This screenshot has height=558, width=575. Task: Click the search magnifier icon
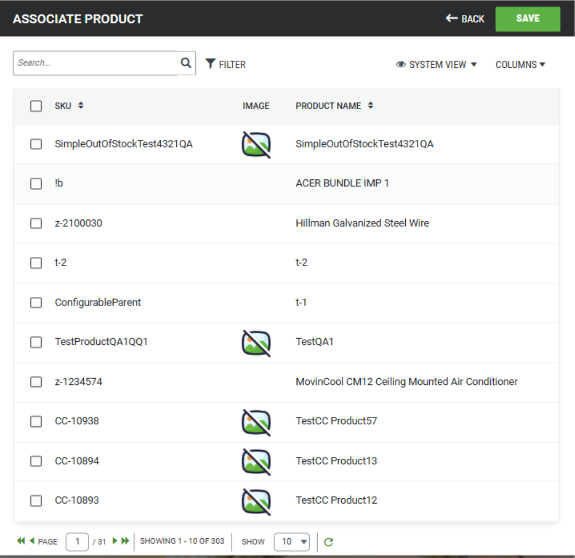pyautogui.click(x=186, y=63)
